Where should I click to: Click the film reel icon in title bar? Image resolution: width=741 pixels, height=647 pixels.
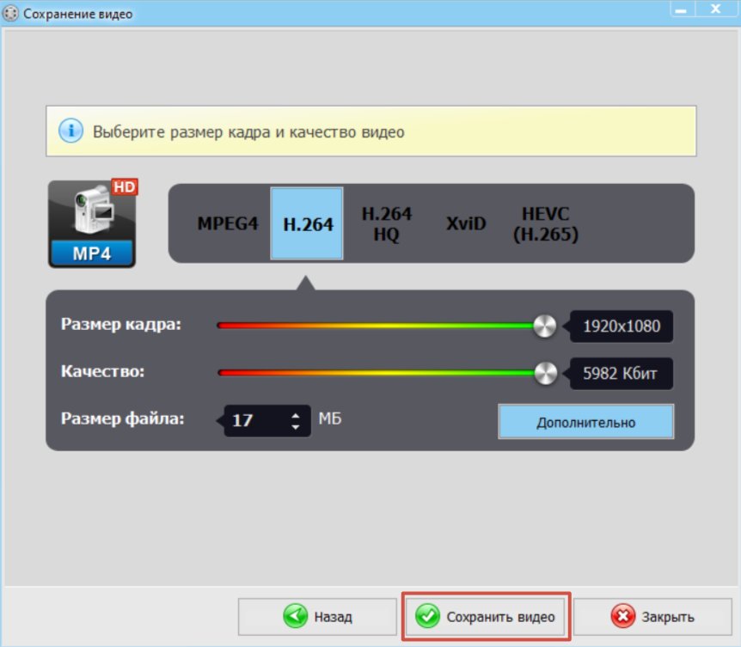click(11, 14)
